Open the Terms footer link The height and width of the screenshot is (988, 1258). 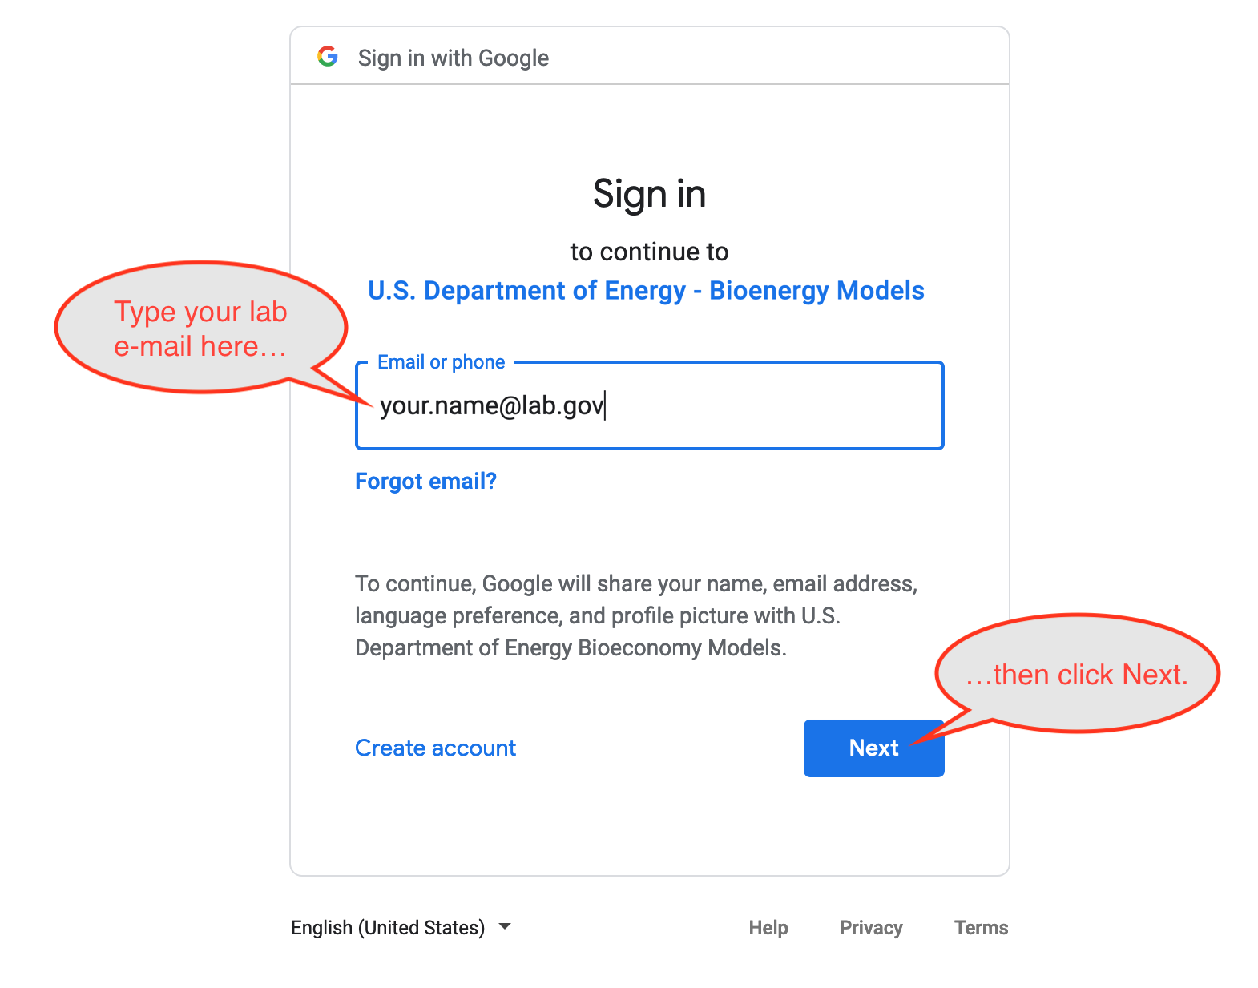pos(981,927)
